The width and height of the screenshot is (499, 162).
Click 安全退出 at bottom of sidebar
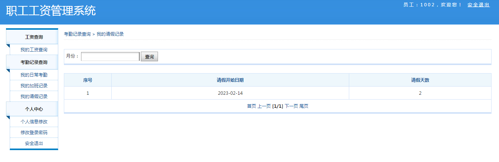34,143
